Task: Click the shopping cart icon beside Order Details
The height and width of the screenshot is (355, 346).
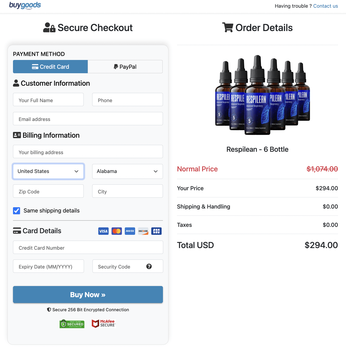Action: point(228,27)
